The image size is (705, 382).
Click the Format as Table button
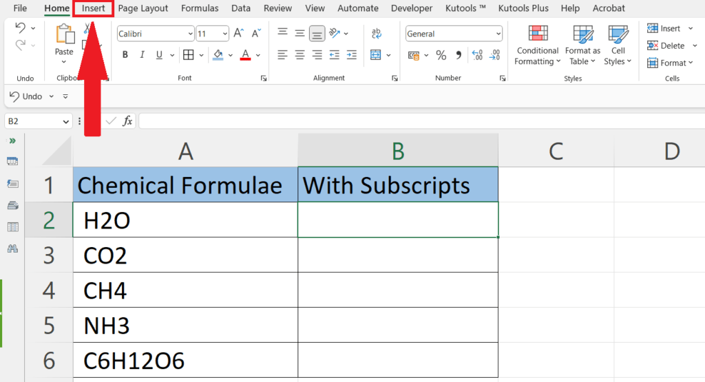582,45
